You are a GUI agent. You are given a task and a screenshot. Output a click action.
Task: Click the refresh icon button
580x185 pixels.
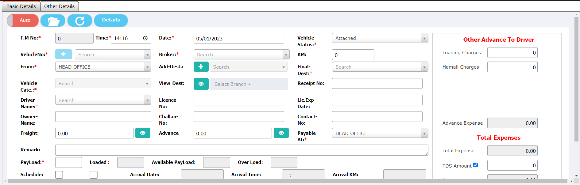tap(80, 21)
